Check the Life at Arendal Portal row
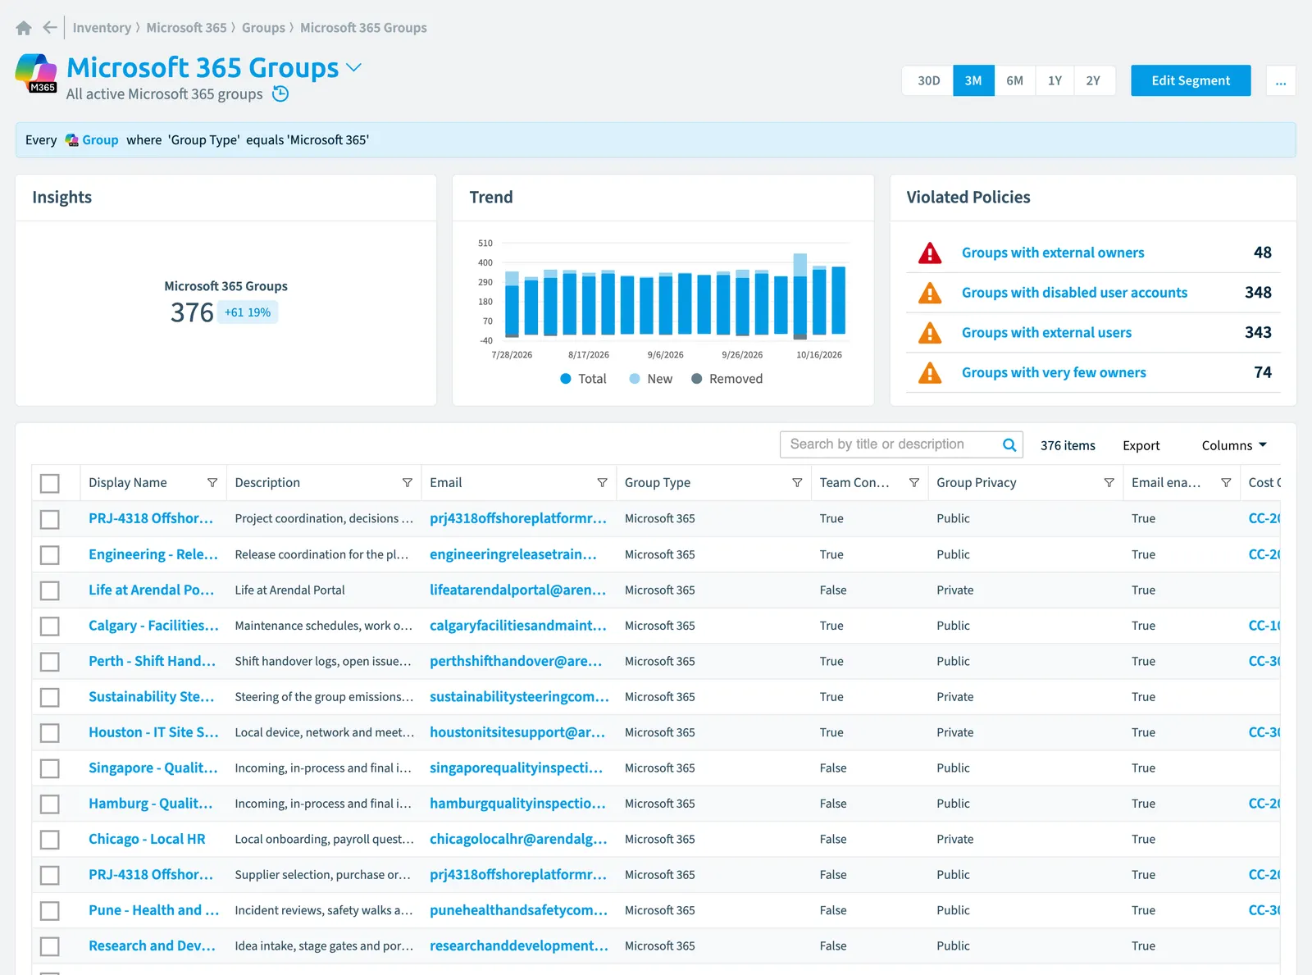The height and width of the screenshot is (975, 1312). [50, 590]
